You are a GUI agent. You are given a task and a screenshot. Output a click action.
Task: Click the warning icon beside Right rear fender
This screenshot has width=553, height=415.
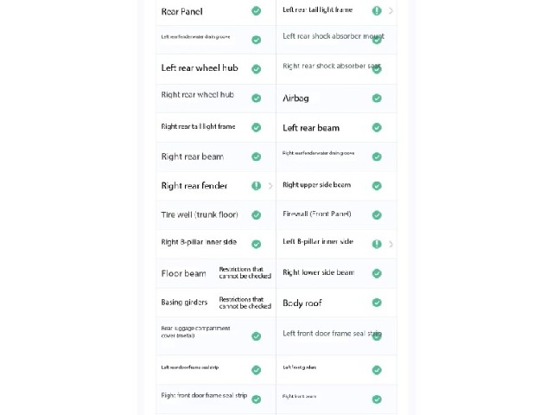click(x=257, y=186)
